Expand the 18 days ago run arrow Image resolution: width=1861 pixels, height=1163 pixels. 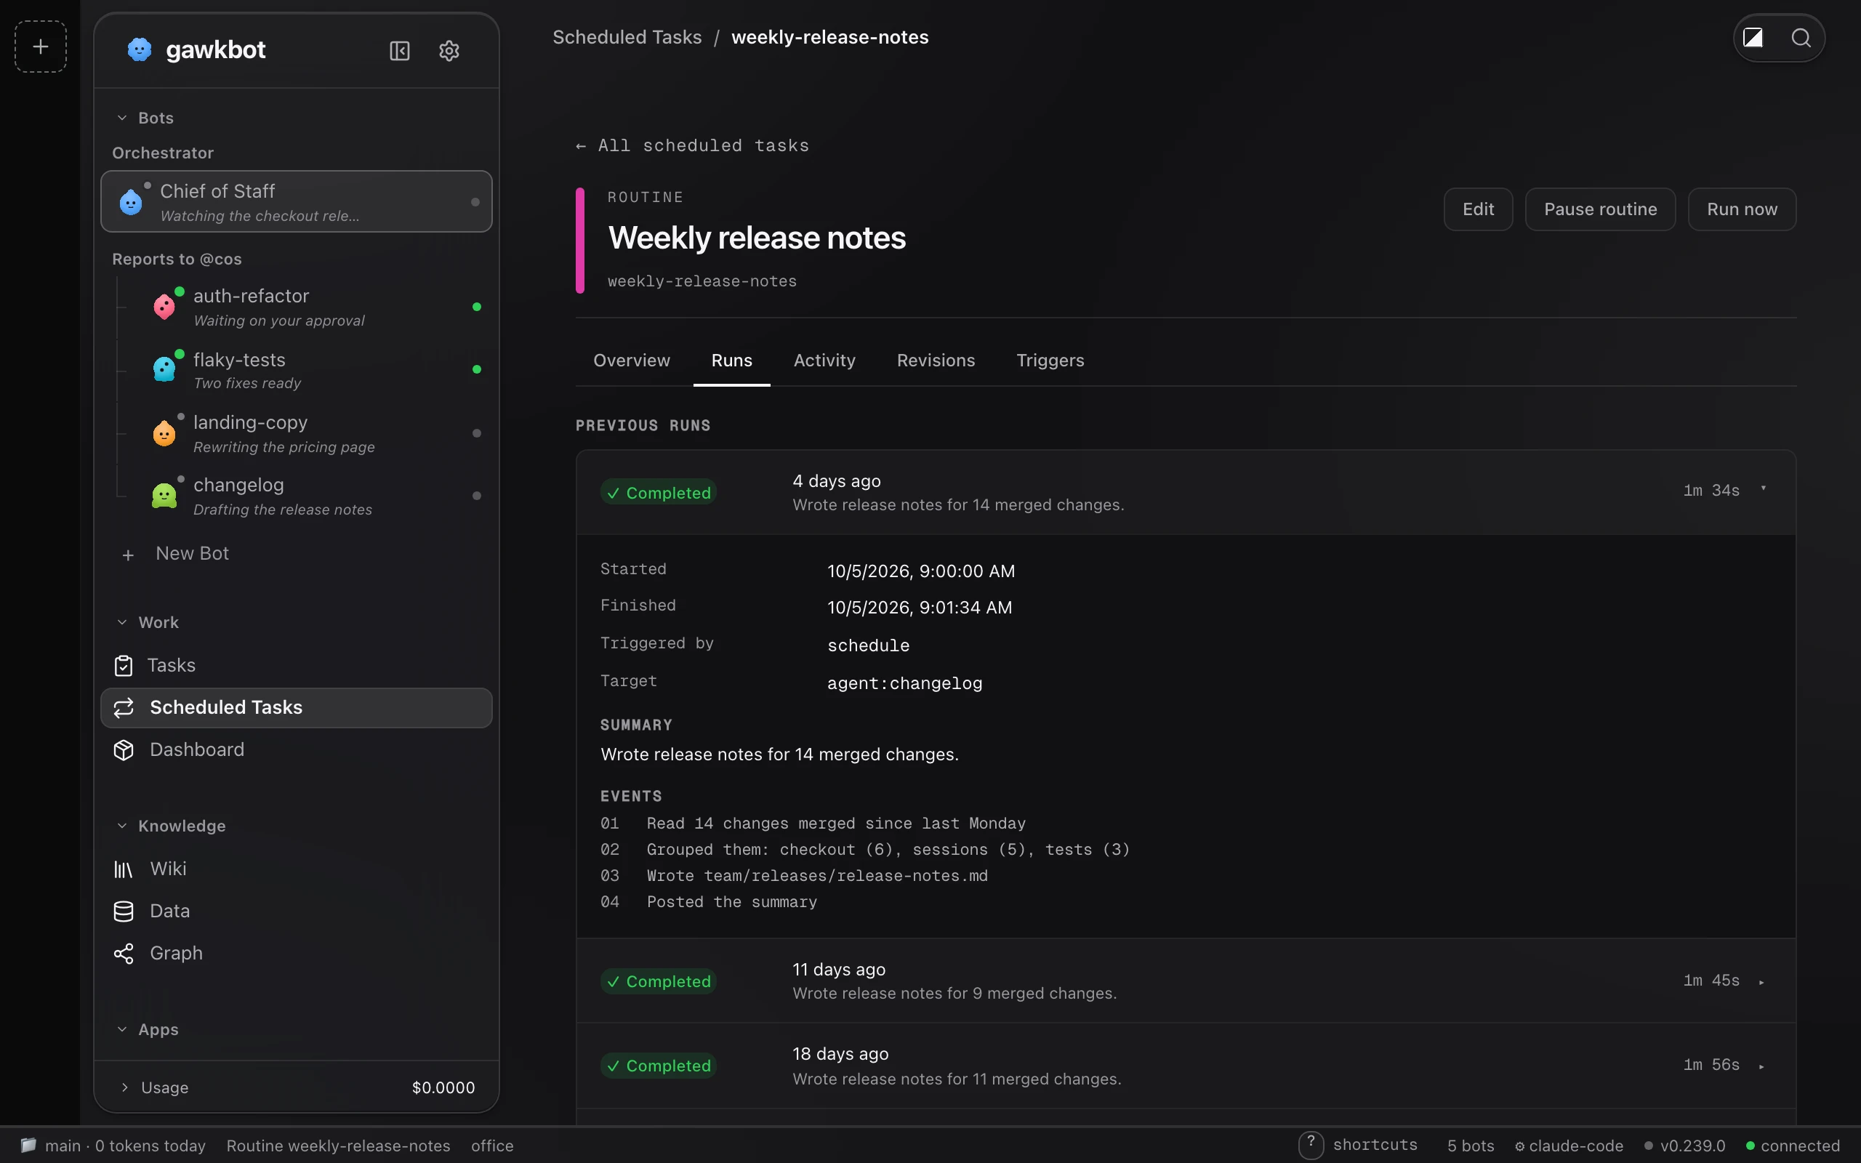tap(1762, 1067)
